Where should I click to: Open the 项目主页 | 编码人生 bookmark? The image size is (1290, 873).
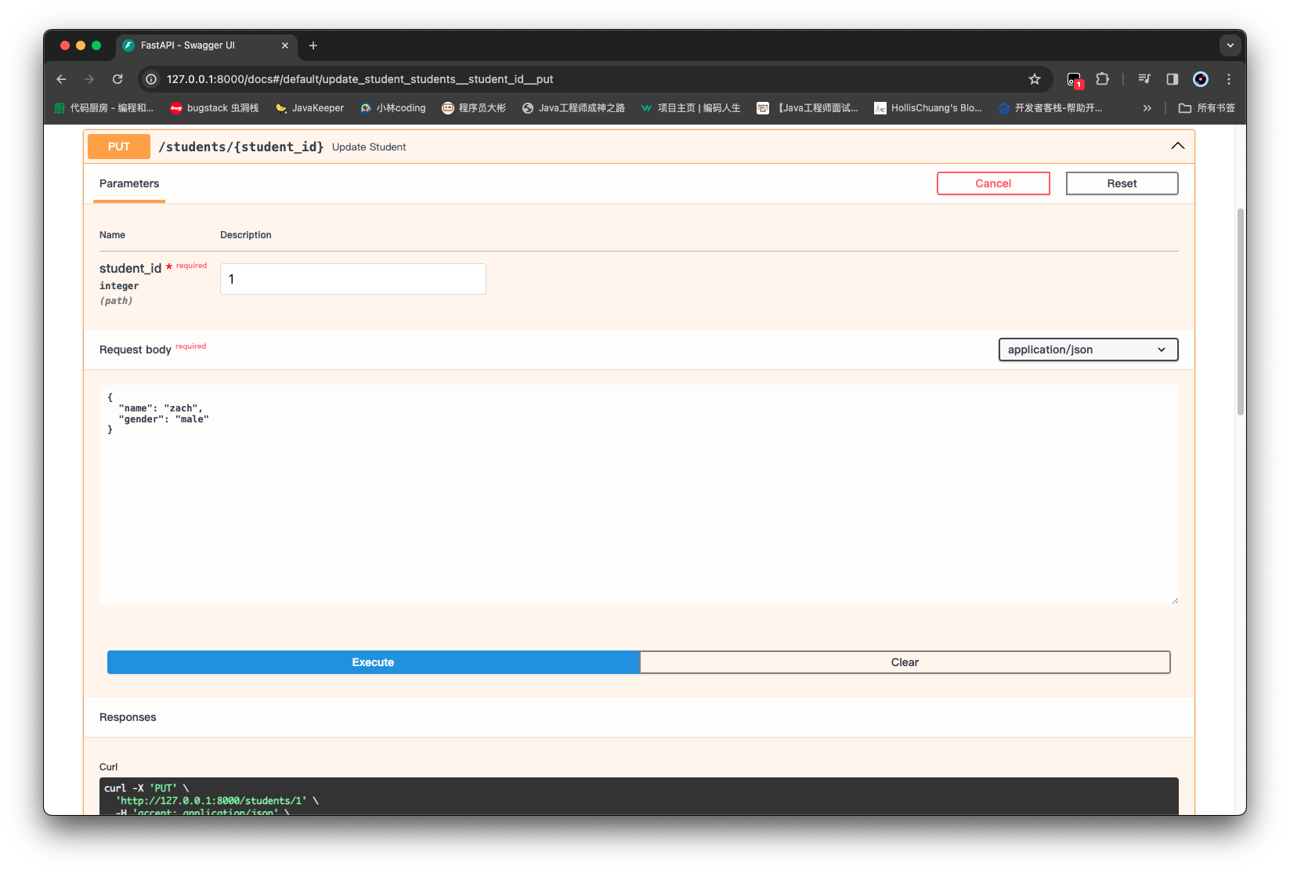click(691, 108)
